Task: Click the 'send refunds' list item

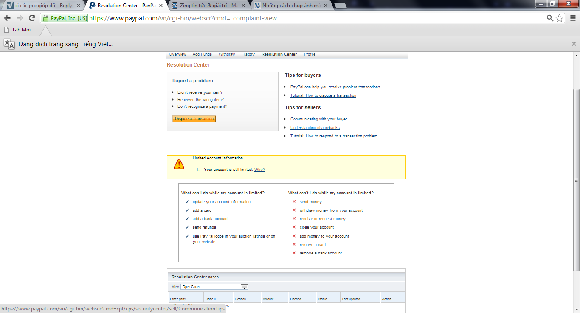Action: pos(204,227)
